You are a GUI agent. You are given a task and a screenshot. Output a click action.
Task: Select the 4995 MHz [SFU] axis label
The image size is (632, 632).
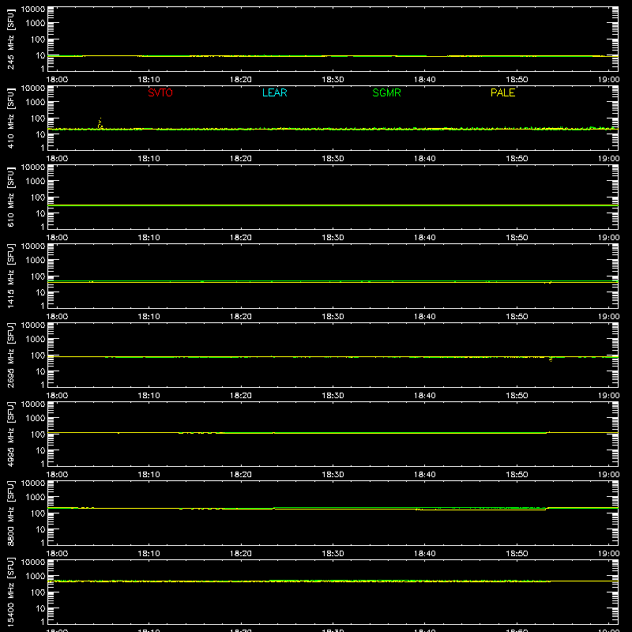pyautogui.click(x=10, y=434)
